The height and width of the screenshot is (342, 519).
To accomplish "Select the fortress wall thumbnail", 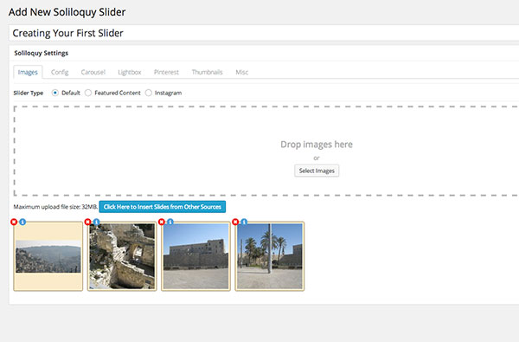I will point(196,256).
